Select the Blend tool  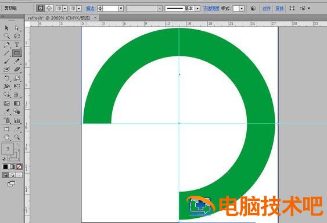[17, 111]
